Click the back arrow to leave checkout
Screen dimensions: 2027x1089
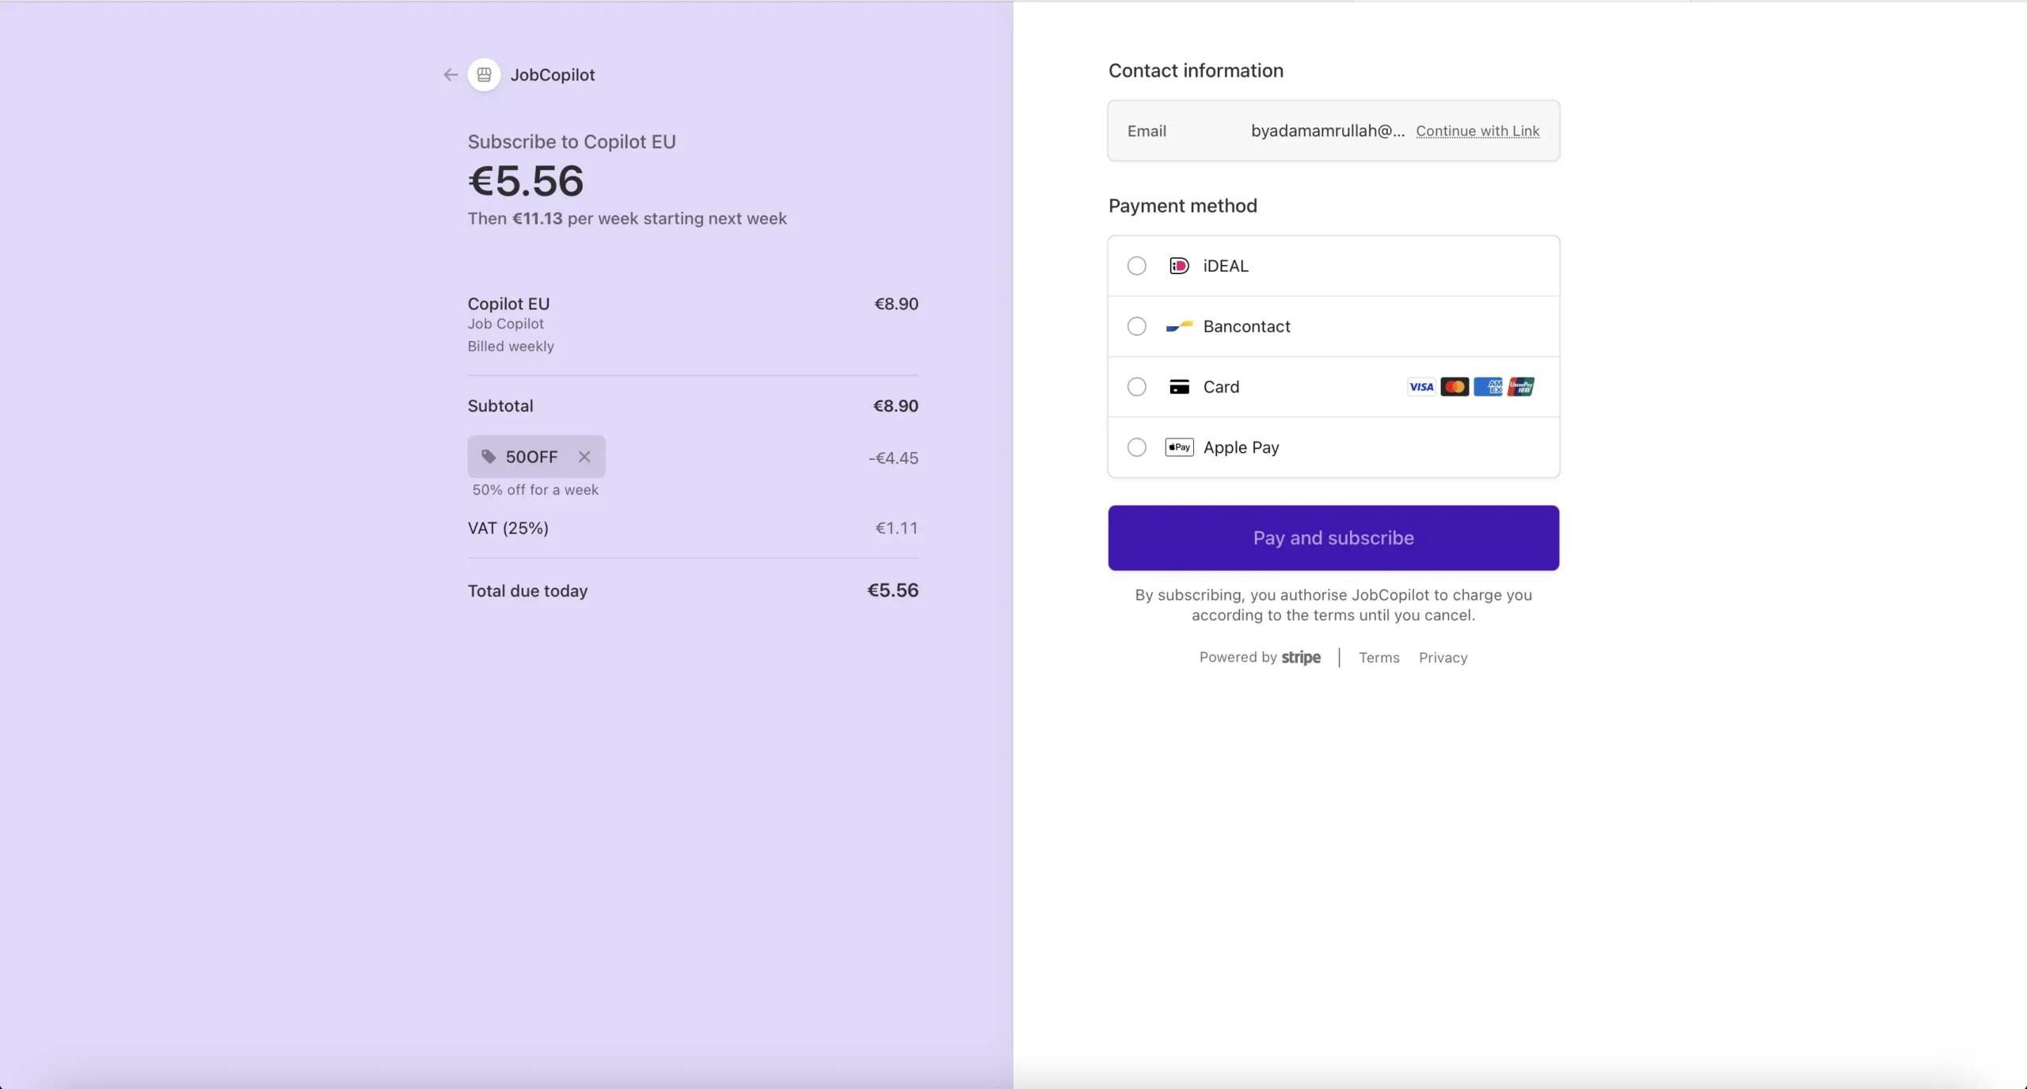450,74
